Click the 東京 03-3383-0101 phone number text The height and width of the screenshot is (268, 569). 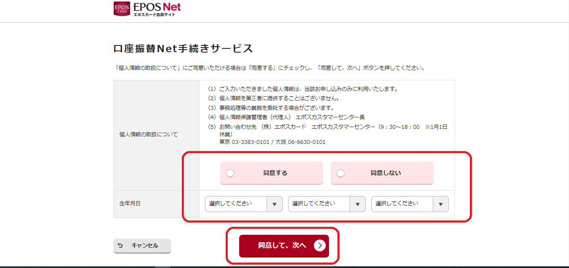click(x=244, y=142)
